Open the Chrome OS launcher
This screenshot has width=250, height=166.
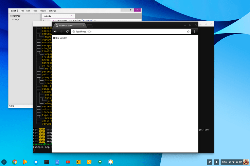pos(4,162)
